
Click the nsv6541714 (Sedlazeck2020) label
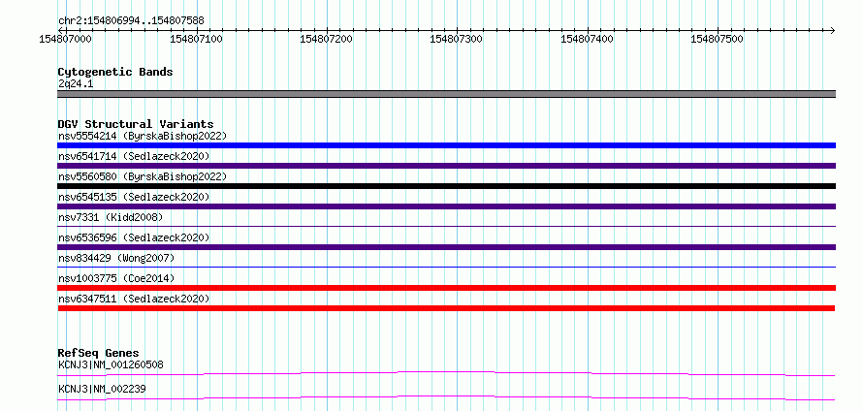[134, 156]
